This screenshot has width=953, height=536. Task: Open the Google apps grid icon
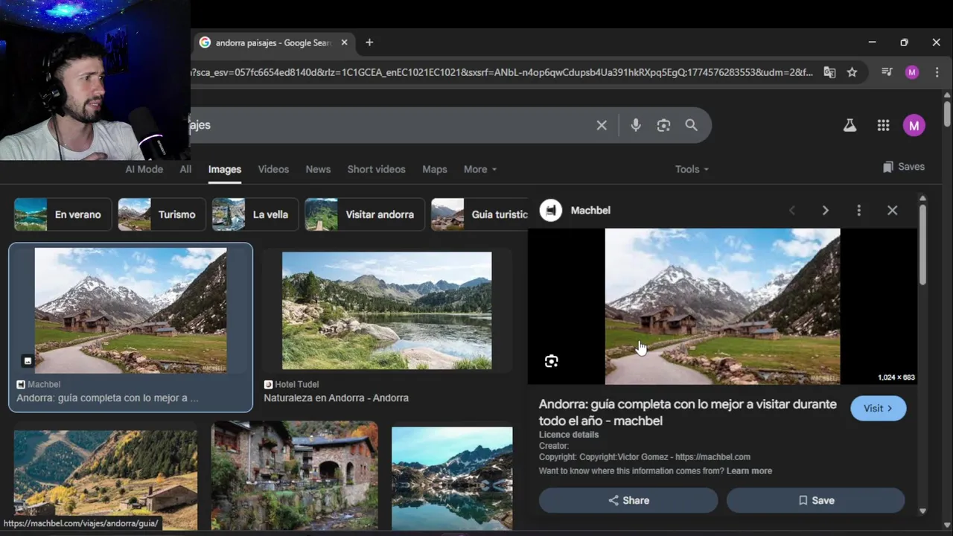pyautogui.click(x=883, y=126)
